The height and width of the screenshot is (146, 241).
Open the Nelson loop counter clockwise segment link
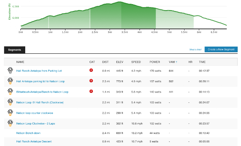pos(35,113)
